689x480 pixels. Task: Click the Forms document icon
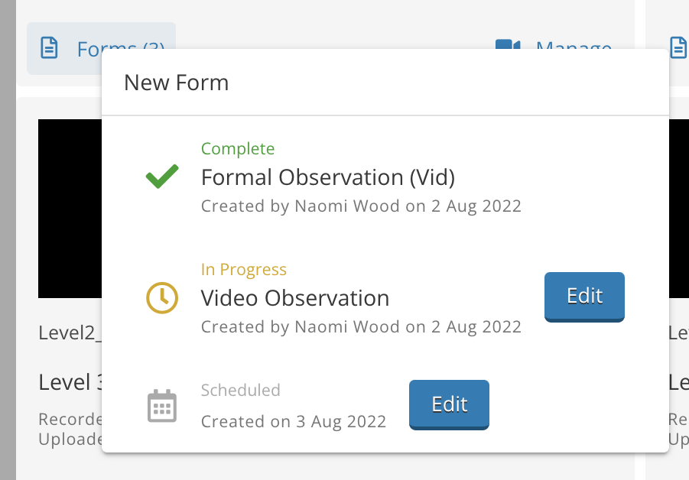(x=49, y=48)
